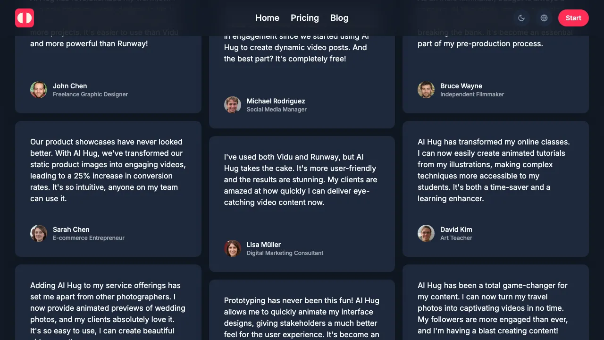Screen dimensions: 604x340
Task: Click the name John Chen
Action: click(x=70, y=86)
